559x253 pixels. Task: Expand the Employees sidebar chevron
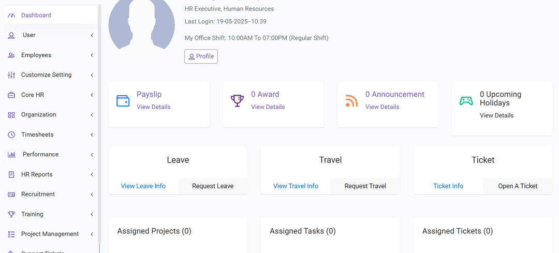pos(92,55)
